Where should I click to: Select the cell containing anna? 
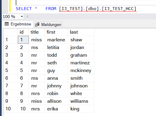click(x=56, y=78)
